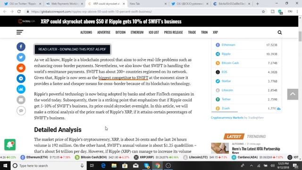Open Litecoin link in market widget
The width and height of the screenshot is (302, 170).
(227, 90)
